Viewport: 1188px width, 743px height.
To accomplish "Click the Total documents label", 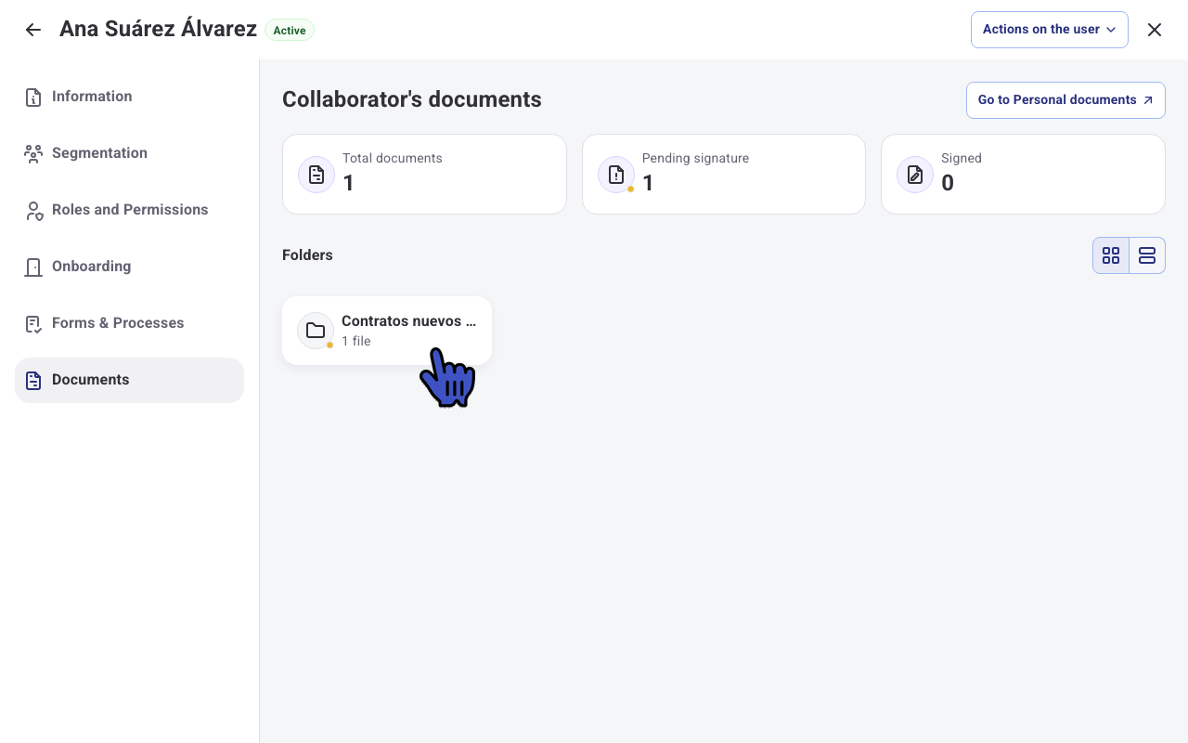I will click(x=393, y=158).
